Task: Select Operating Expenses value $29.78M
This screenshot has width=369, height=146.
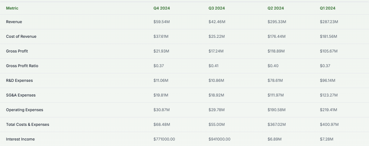Action: tap(217, 110)
